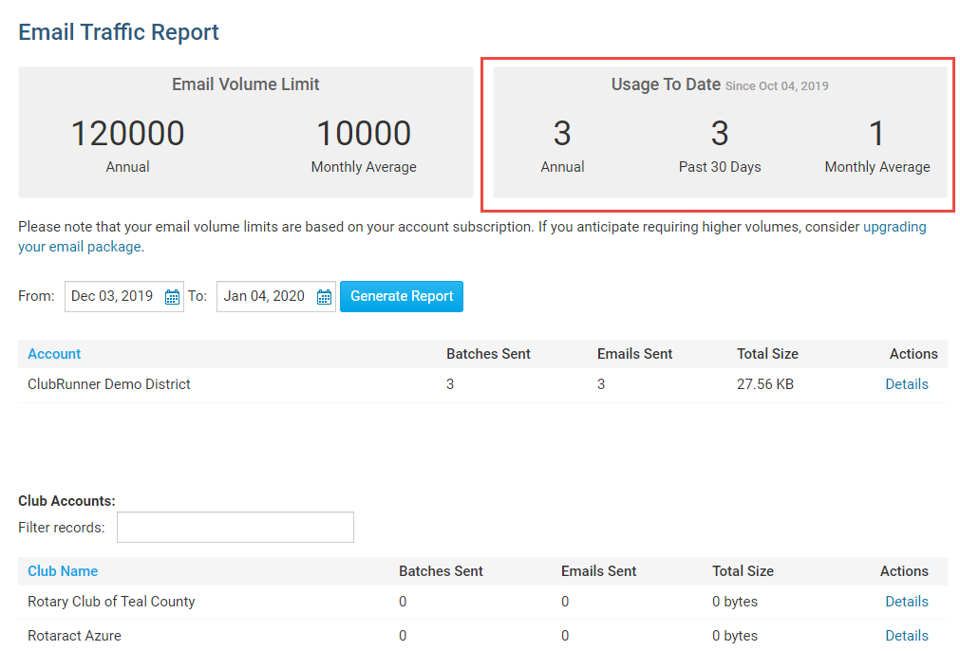Sort by the Account column header

54,354
